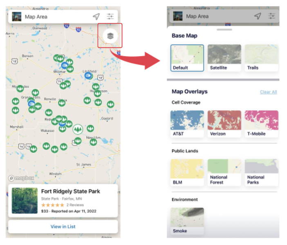Select the Satellite base map

(x=224, y=58)
